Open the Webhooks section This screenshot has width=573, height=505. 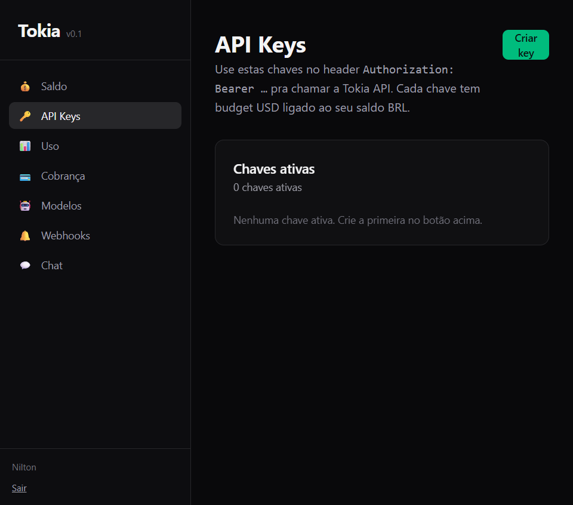pyautogui.click(x=95, y=235)
